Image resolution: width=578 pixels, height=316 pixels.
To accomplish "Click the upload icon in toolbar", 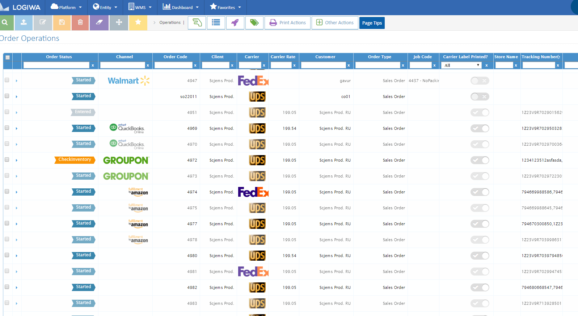I will [24, 22].
